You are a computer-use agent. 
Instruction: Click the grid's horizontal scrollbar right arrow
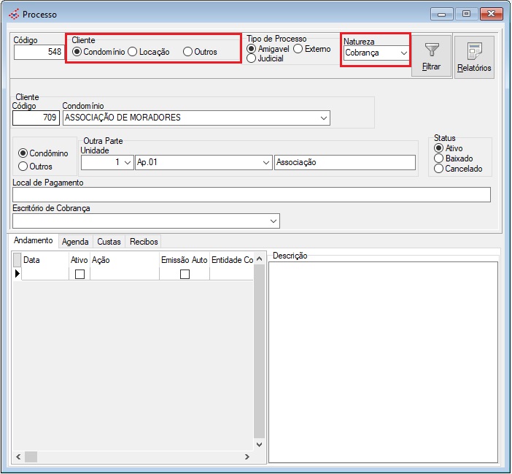(247, 456)
